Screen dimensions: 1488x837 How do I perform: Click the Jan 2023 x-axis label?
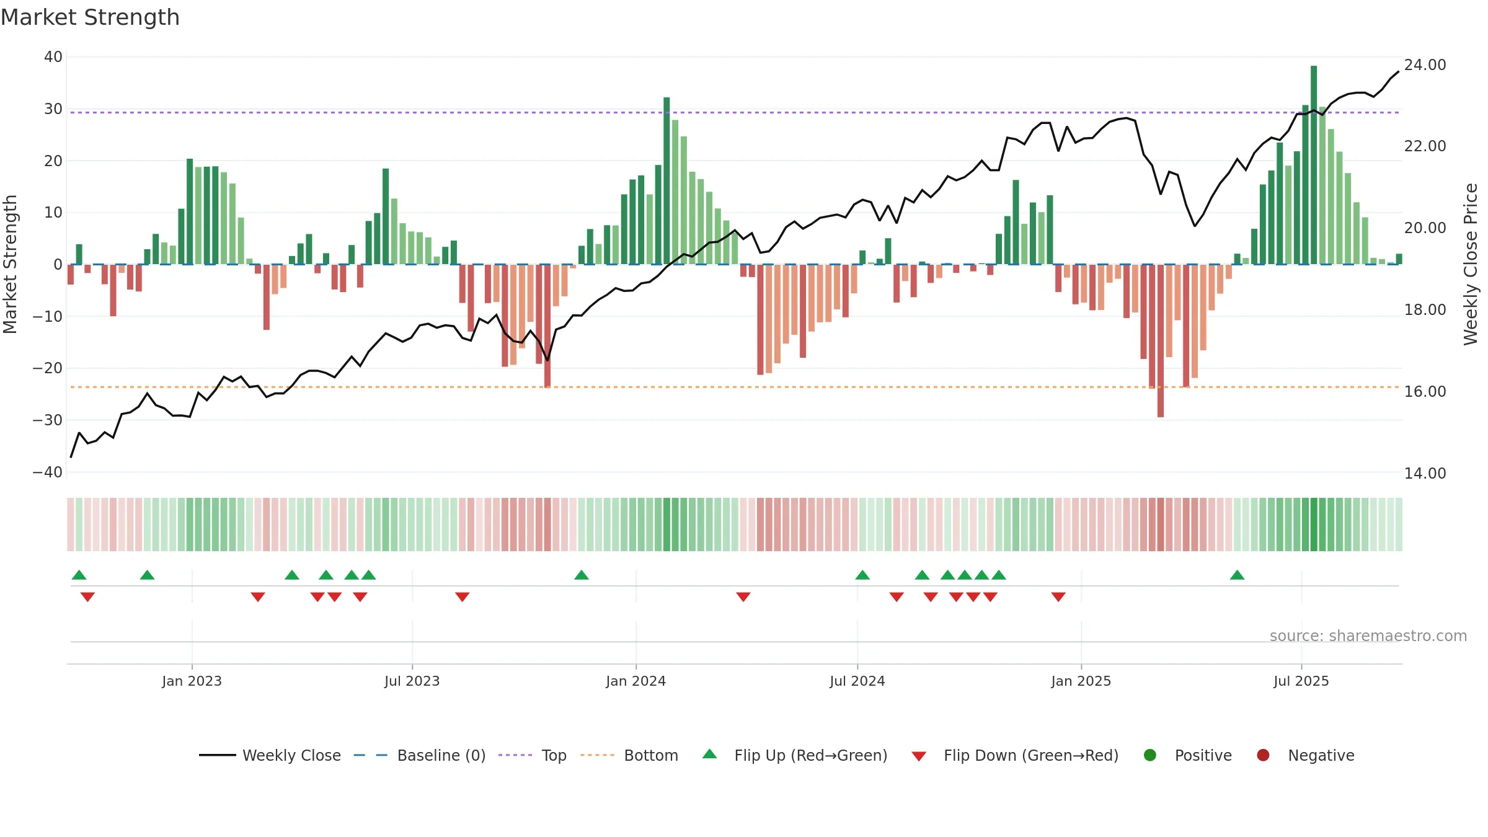coord(192,681)
